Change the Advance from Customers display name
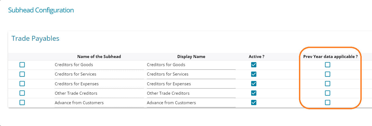 [191, 103]
